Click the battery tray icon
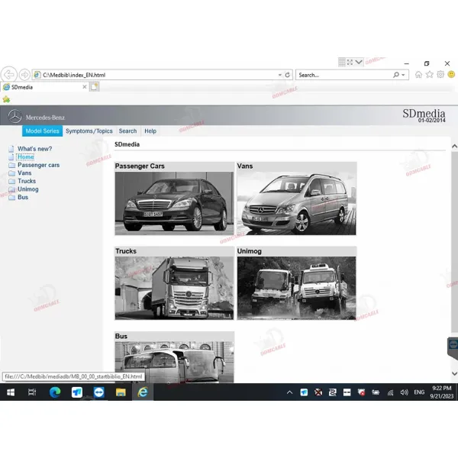This screenshot has width=458, height=458. point(376,392)
